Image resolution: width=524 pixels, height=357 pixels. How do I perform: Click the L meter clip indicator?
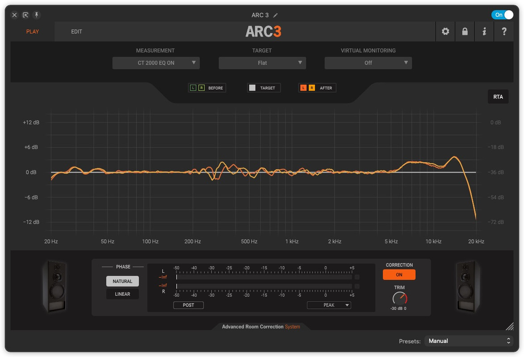[x=357, y=277]
